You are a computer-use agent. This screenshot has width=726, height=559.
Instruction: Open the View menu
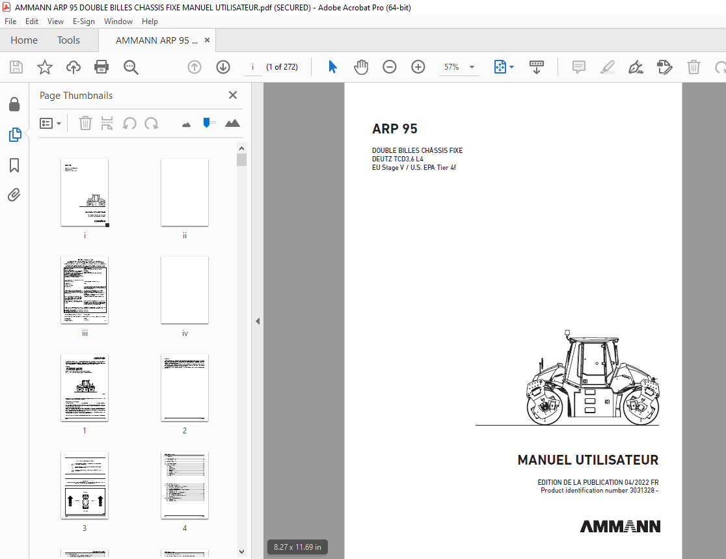(x=55, y=21)
